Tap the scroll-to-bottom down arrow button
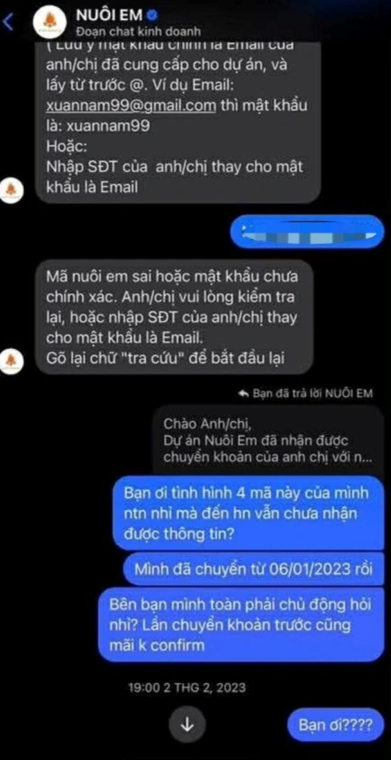 point(188,725)
